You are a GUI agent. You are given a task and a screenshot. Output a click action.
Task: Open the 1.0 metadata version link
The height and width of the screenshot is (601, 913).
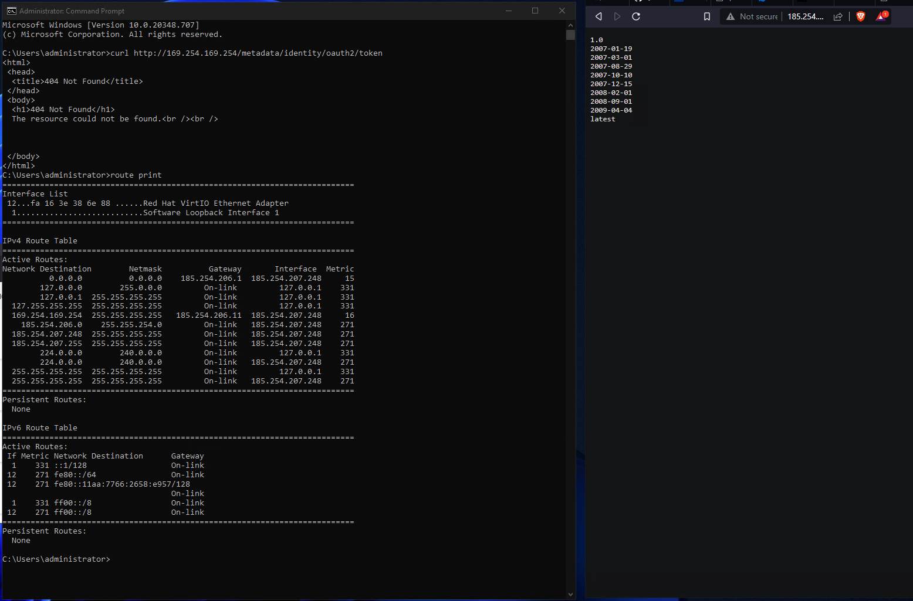pyautogui.click(x=596, y=39)
